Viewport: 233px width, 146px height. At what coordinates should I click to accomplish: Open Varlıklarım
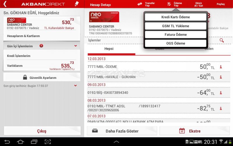pyautogui.click(x=42, y=66)
